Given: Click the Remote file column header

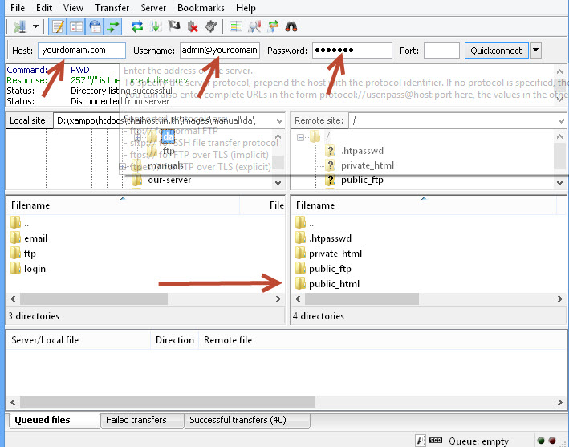Looking at the screenshot, I should (228, 340).
